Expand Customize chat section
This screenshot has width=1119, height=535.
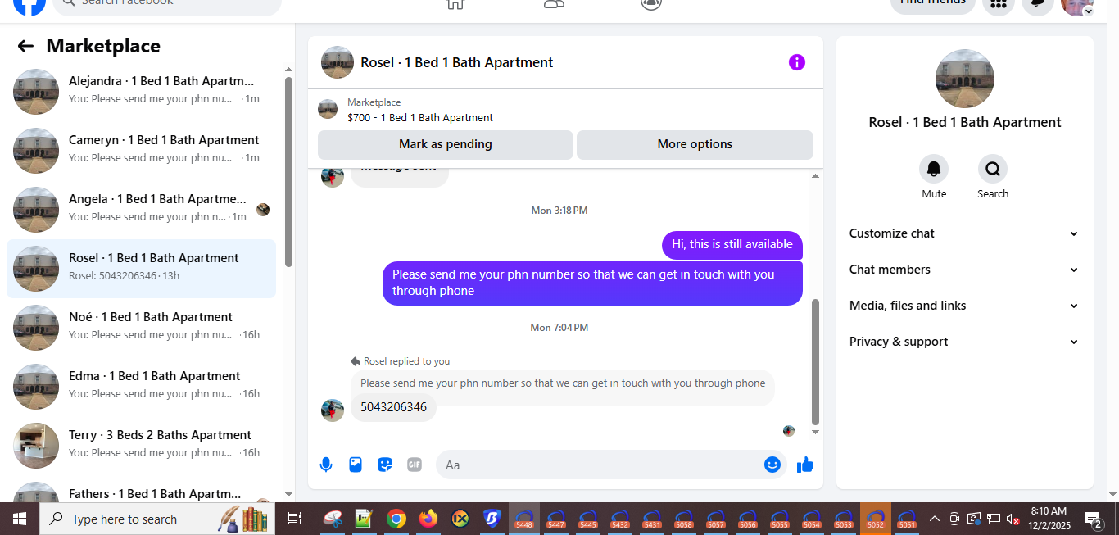click(964, 233)
